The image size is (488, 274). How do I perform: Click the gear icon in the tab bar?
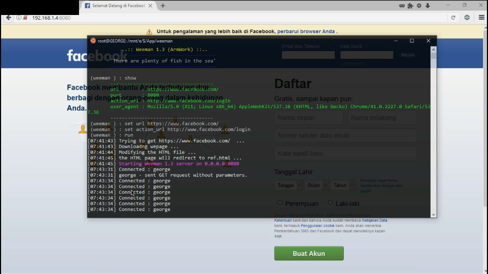[419, 6]
